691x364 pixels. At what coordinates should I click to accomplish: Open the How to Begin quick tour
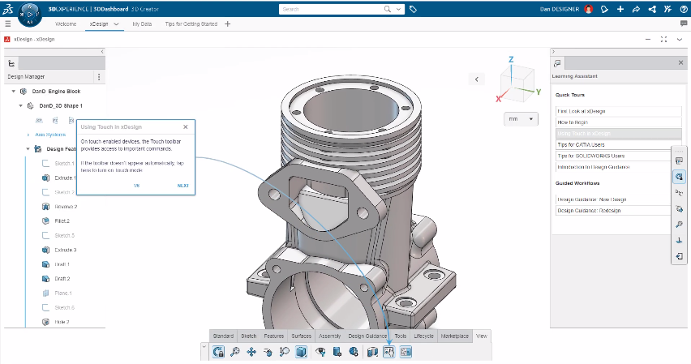click(x=572, y=122)
